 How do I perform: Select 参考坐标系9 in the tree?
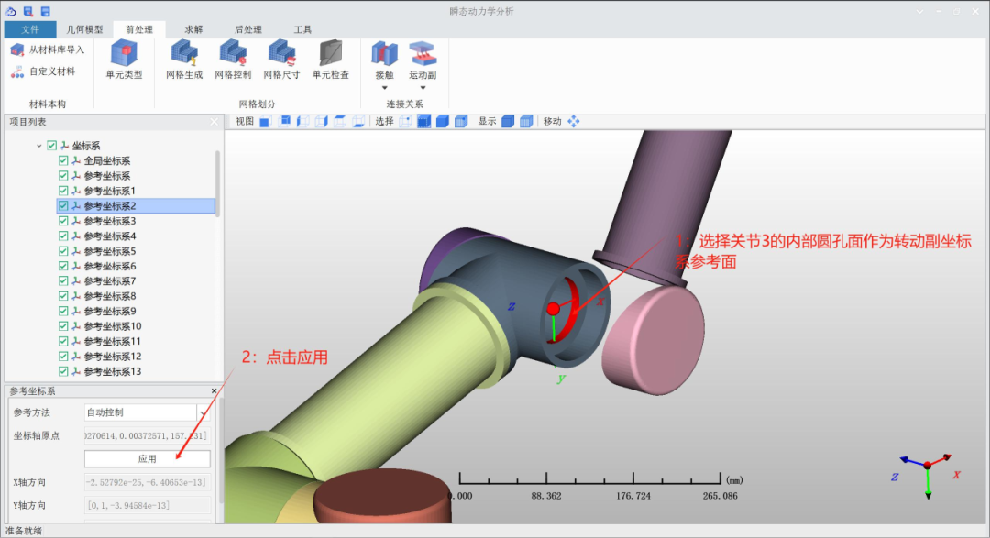[110, 312]
